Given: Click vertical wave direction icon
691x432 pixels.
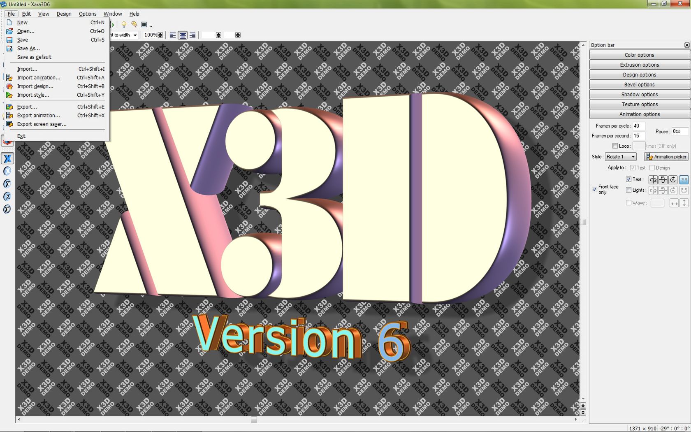Looking at the screenshot, I should point(684,203).
